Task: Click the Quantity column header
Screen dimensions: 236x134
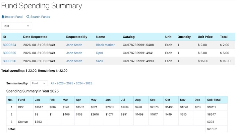Action: (184, 37)
